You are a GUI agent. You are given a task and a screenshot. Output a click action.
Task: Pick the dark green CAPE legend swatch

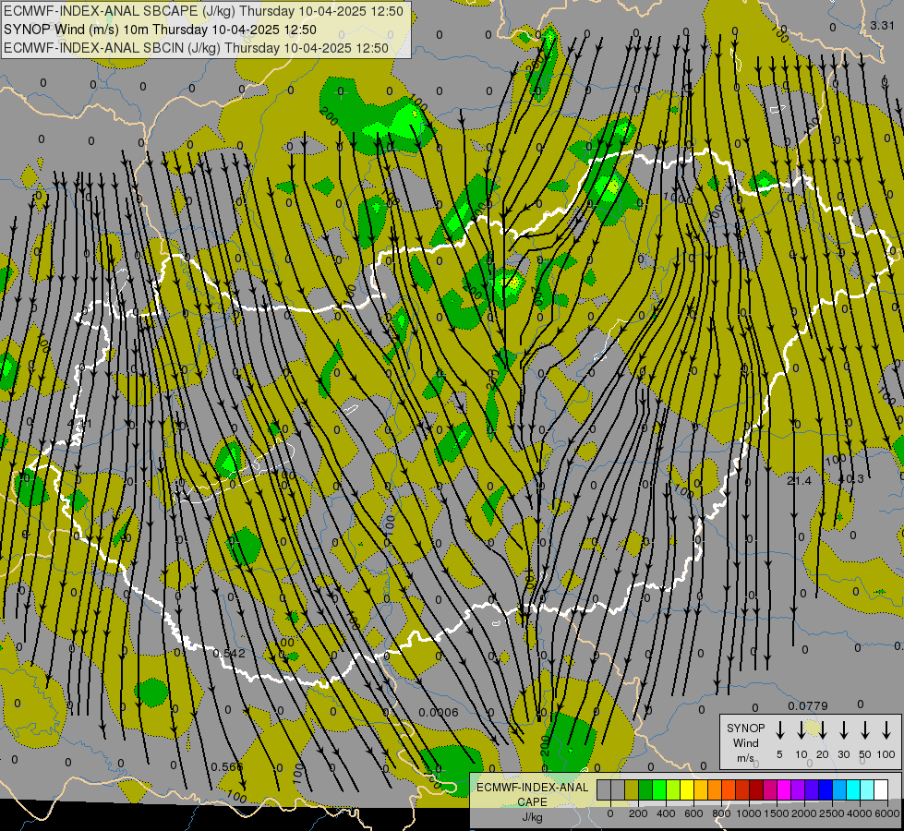pos(645,789)
